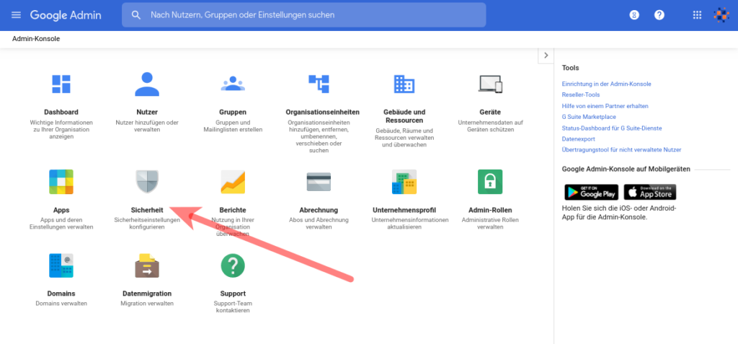The image size is (738, 344).
Task: Click Google Admin-Konsole auf Mobilgeräten heading
Action: click(626, 169)
